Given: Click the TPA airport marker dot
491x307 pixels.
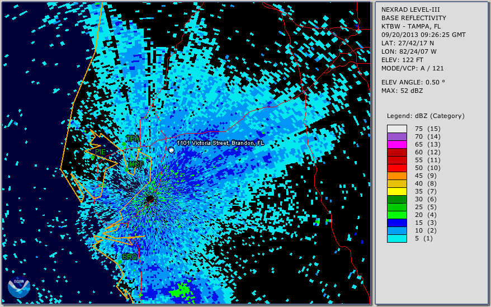Looking at the screenshot, I should (x=124, y=144).
